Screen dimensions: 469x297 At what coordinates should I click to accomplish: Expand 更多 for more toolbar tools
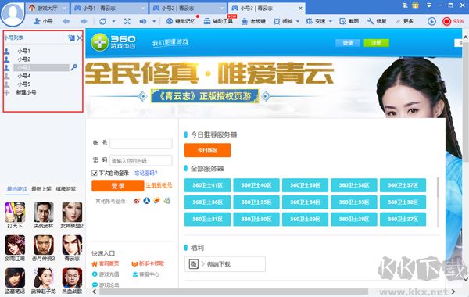[405, 21]
